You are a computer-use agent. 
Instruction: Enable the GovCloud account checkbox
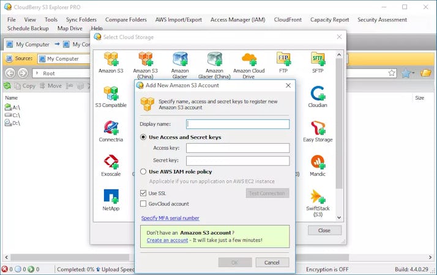(143, 204)
